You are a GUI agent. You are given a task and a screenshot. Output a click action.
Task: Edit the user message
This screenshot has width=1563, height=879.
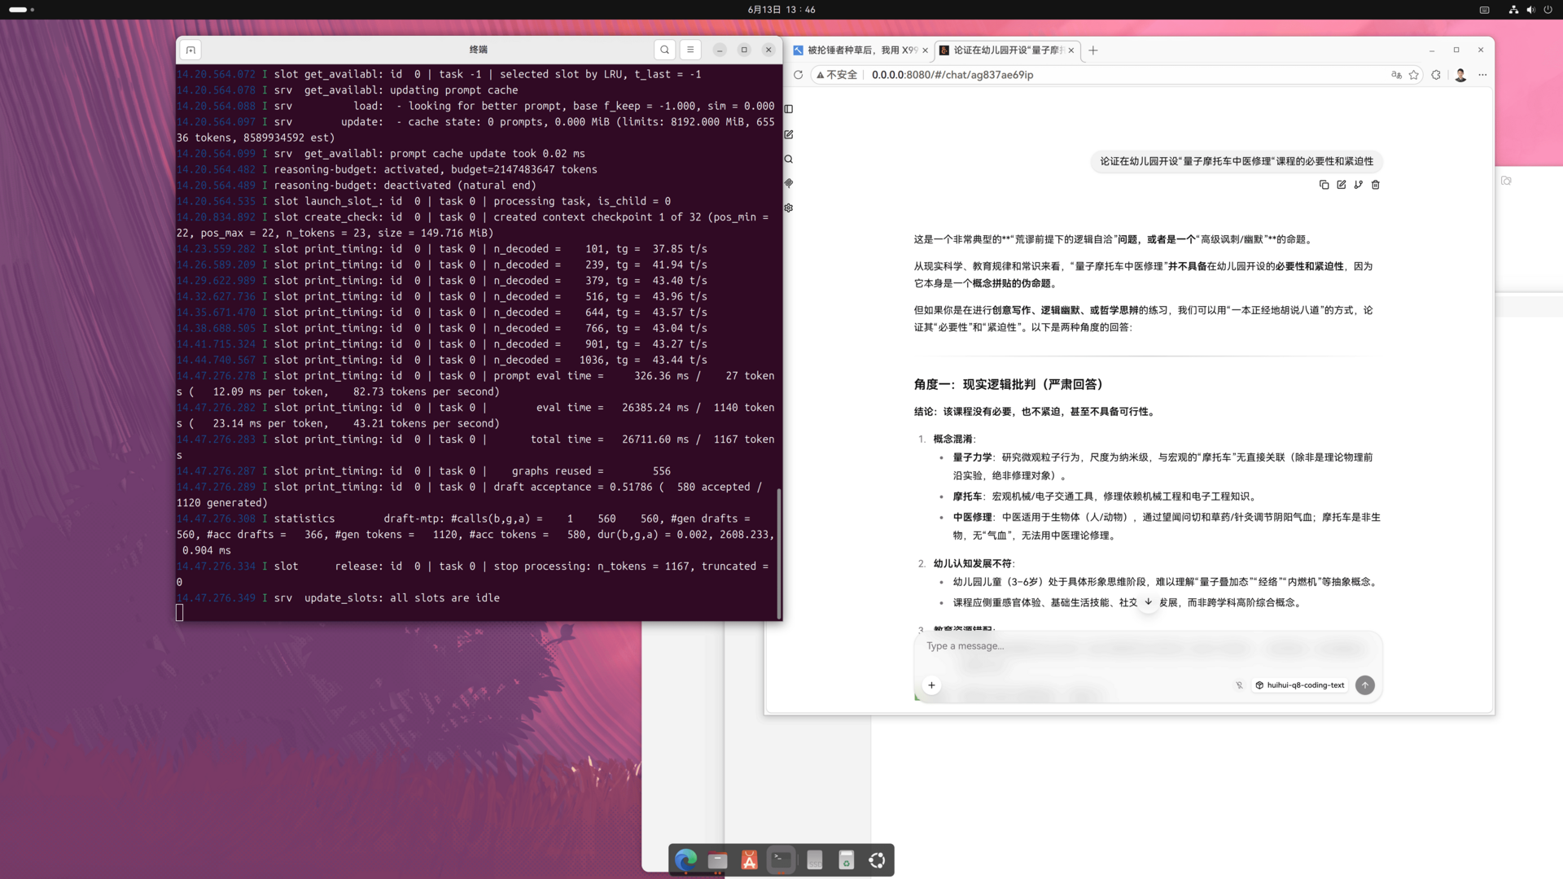pos(1342,185)
